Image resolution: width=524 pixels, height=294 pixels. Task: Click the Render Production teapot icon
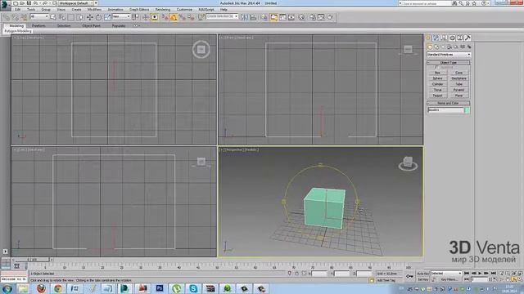[329, 17]
